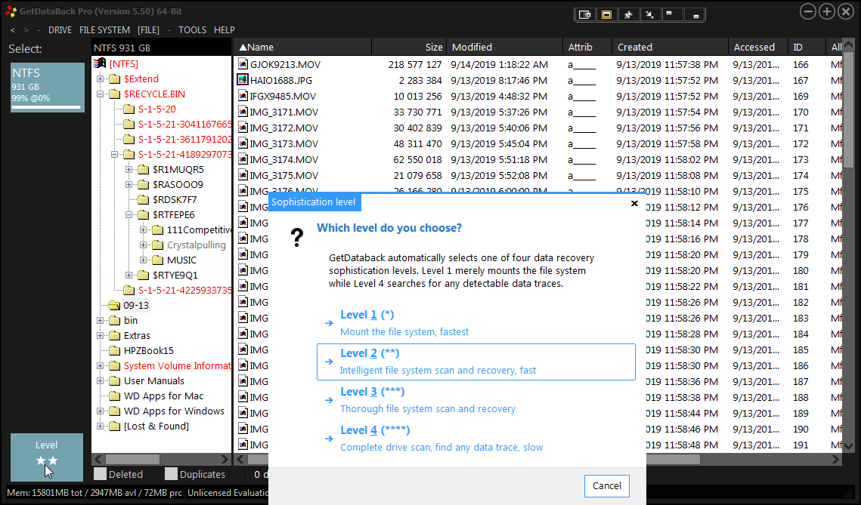Sort by the Modified column header
The width and height of the screenshot is (861, 505).
[505, 47]
